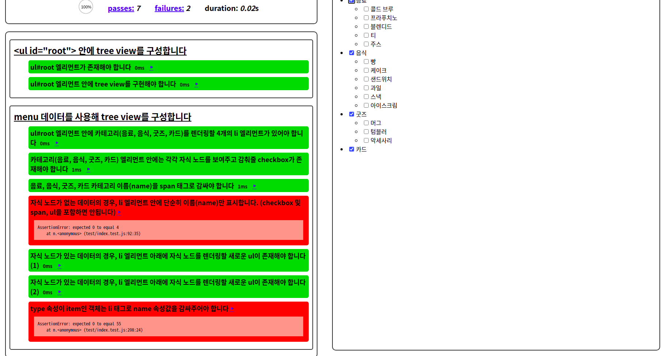The height and width of the screenshot is (356, 666).
Task: Check the 아이스크림 checkbox
Action: coord(366,106)
